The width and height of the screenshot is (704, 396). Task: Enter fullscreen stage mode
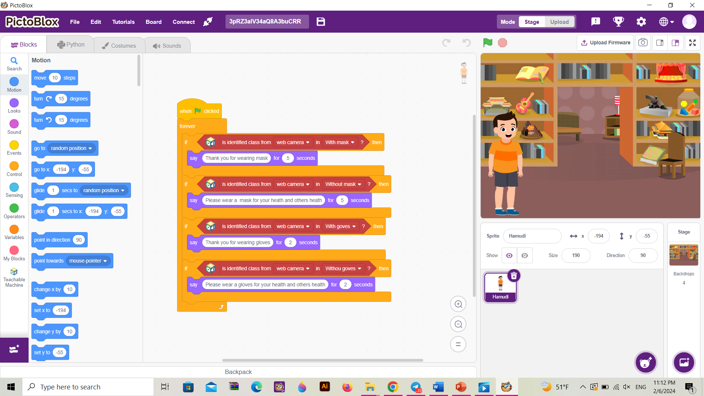tap(692, 43)
